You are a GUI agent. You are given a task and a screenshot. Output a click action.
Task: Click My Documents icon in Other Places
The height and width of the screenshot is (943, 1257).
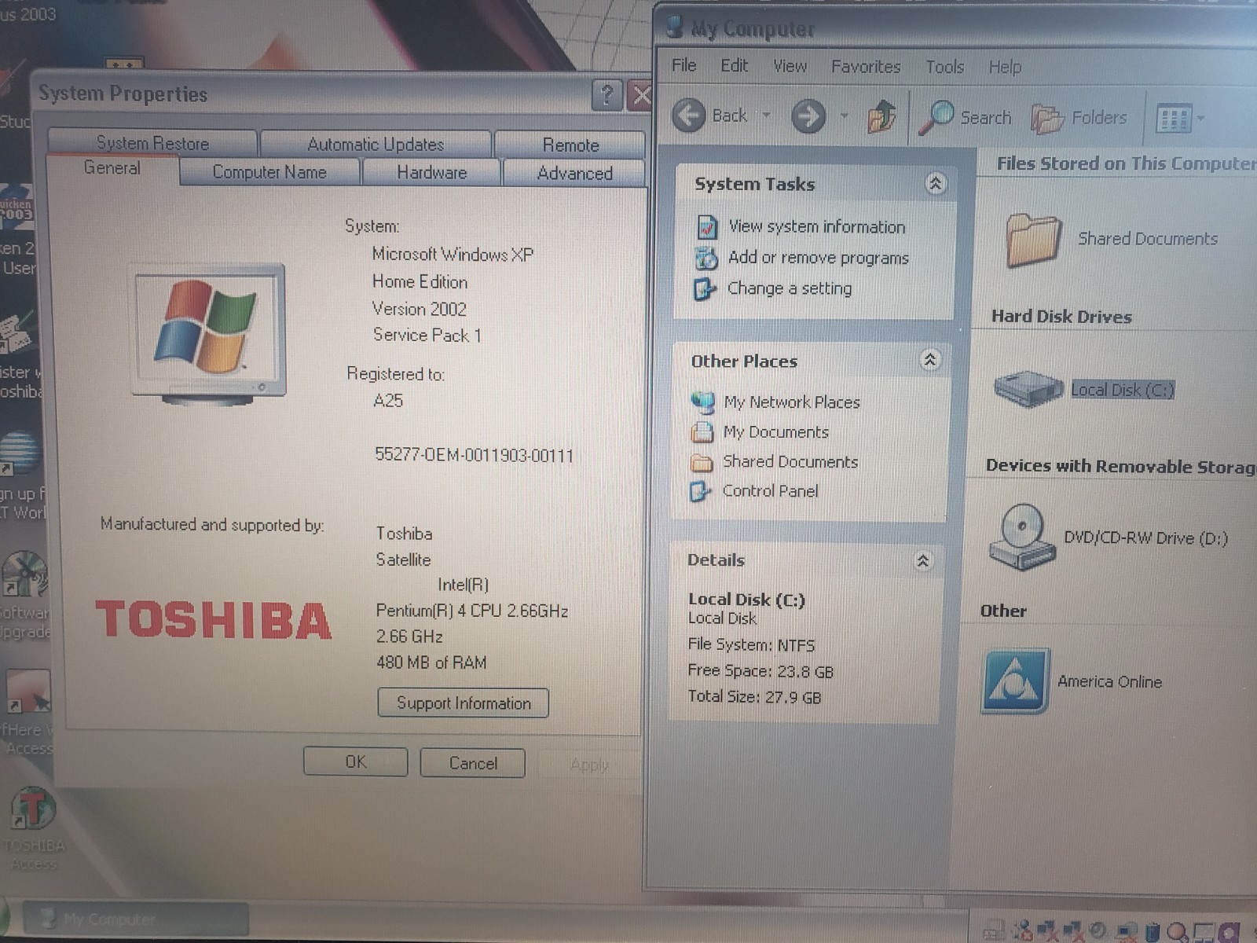pyautogui.click(x=702, y=432)
